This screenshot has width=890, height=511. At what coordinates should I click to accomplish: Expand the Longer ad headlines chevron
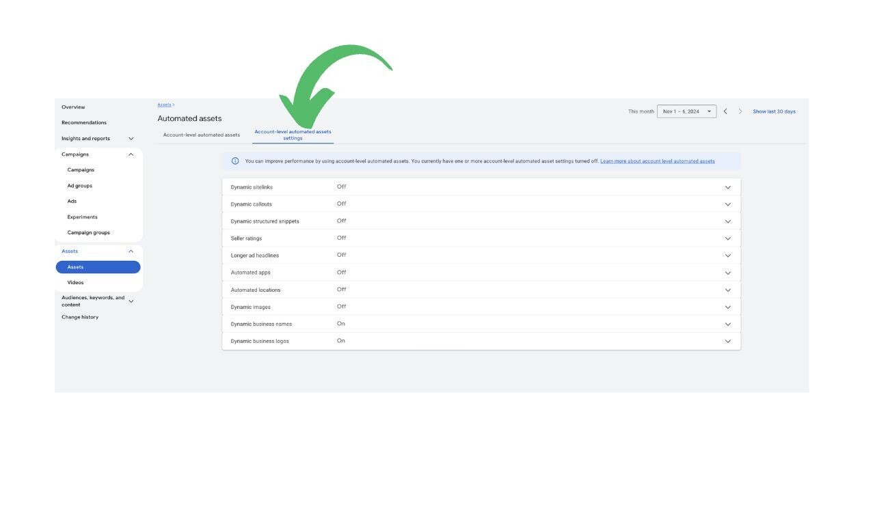(x=728, y=255)
